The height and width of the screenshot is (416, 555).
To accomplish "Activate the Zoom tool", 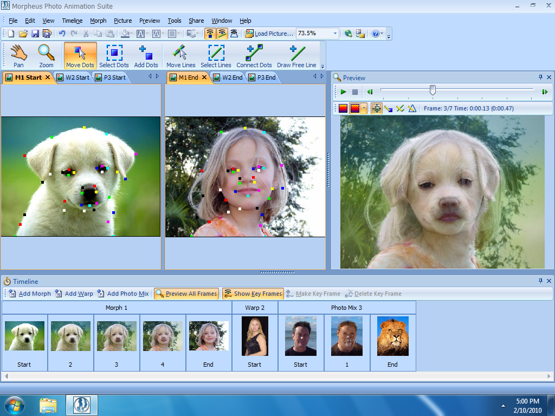I will coord(46,54).
